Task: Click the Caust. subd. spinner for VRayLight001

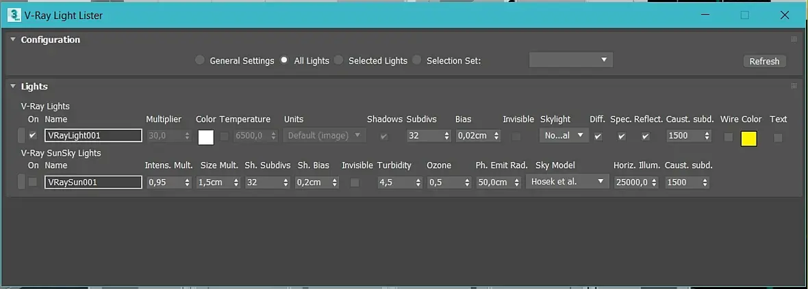Action: click(x=707, y=136)
